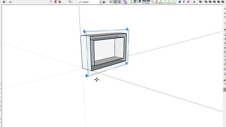The width and height of the screenshot is (226, 127).
Task: Click the magenta underlined toolbar icon
Action: [x=125, y=2]
